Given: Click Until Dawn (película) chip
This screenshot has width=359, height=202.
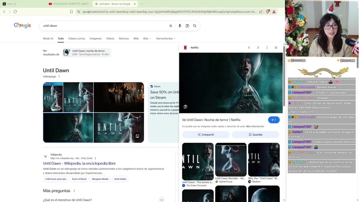Looking at the screenshot, I should 56,179.
